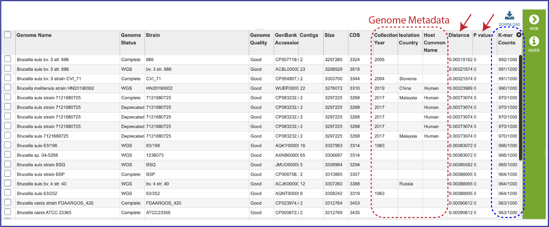Click the DOWNLOAD label
The image size is (549, 227).
pos(509,24)
